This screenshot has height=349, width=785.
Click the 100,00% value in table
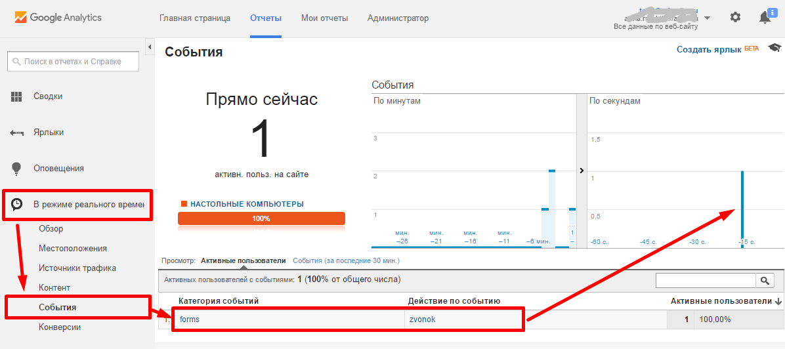[715, 319]
